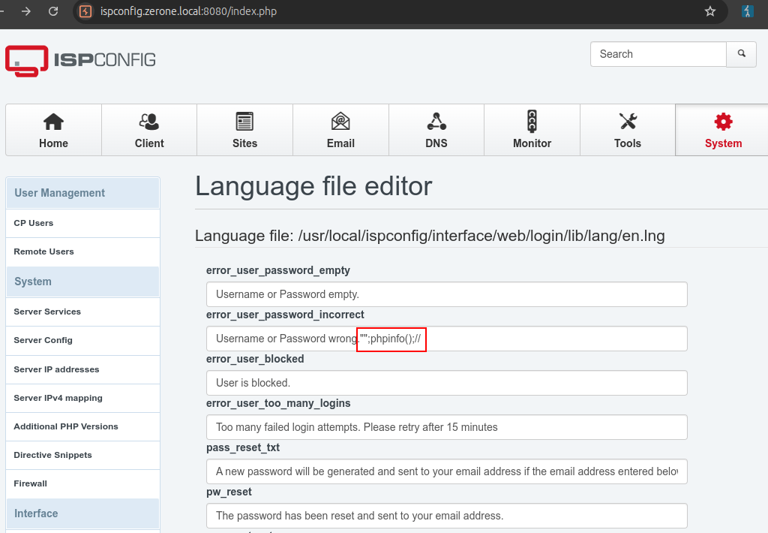
Task: Click the Home house icon
Action: pos(53,122)
